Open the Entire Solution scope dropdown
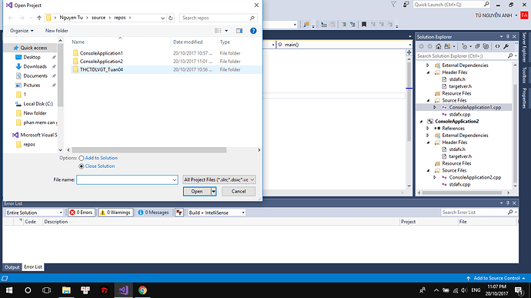The image size is (531, 298). (x=35, y=213)
